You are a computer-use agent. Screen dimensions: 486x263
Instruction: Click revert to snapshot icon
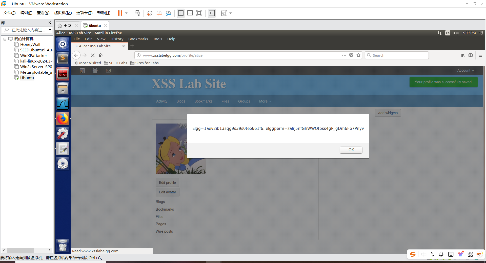(x=159, y=13)
